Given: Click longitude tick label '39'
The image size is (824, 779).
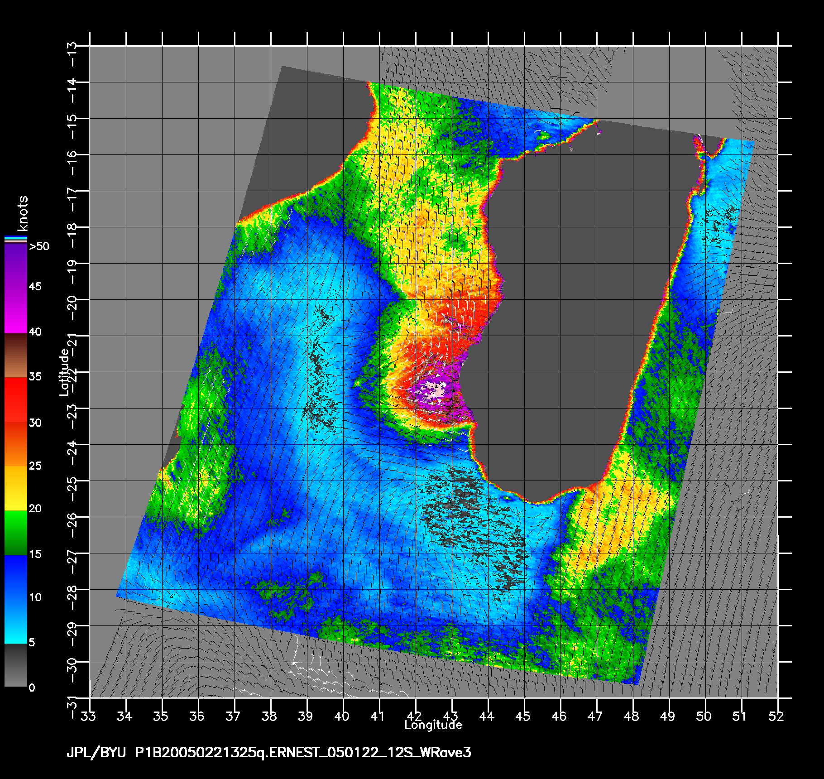Looking at the screenshot, I should (306, 716).
